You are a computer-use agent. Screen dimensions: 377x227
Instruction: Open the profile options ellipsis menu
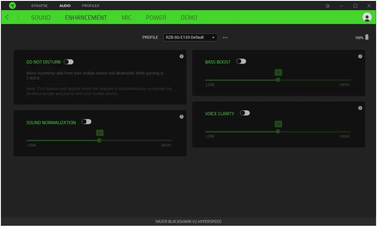225,37
